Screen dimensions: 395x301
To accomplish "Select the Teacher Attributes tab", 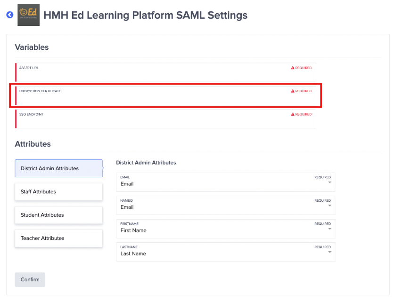I will [58, 238].
